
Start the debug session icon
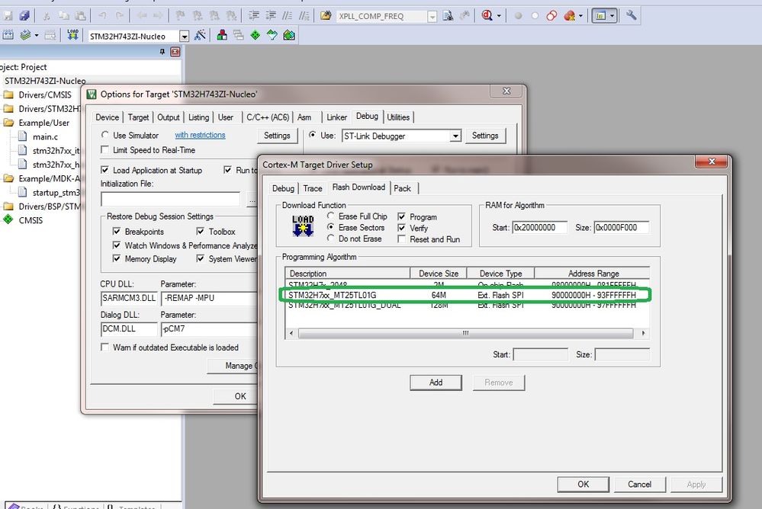tap(487, 16)
